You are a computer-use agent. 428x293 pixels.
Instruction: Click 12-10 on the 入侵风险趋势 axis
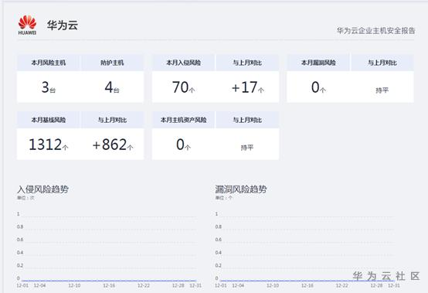coord(74,285)
